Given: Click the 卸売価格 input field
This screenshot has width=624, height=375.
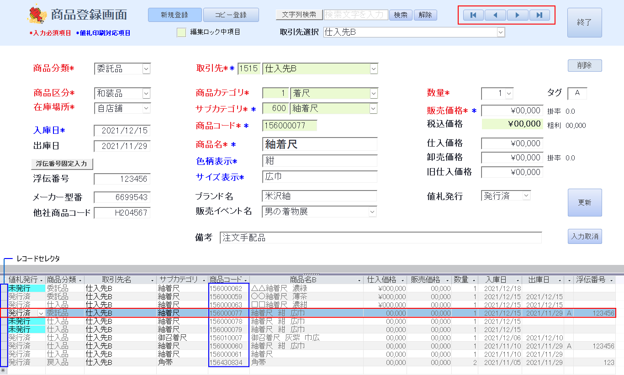Looking at the screenshot, I should [x=512, y=158].
